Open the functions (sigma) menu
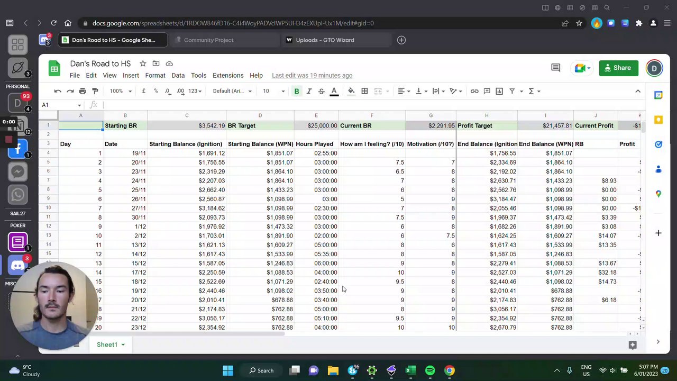The height and width of the screenshot is (381, 677). click(534, 91)
